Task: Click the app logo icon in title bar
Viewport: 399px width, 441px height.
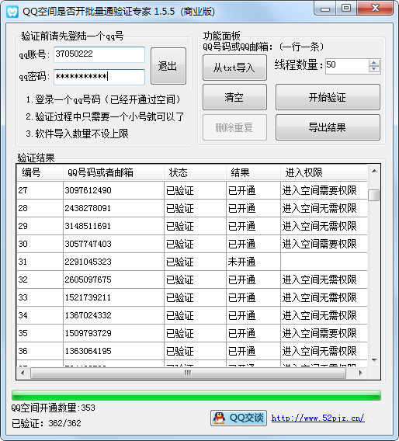Action: click(12, 11)
